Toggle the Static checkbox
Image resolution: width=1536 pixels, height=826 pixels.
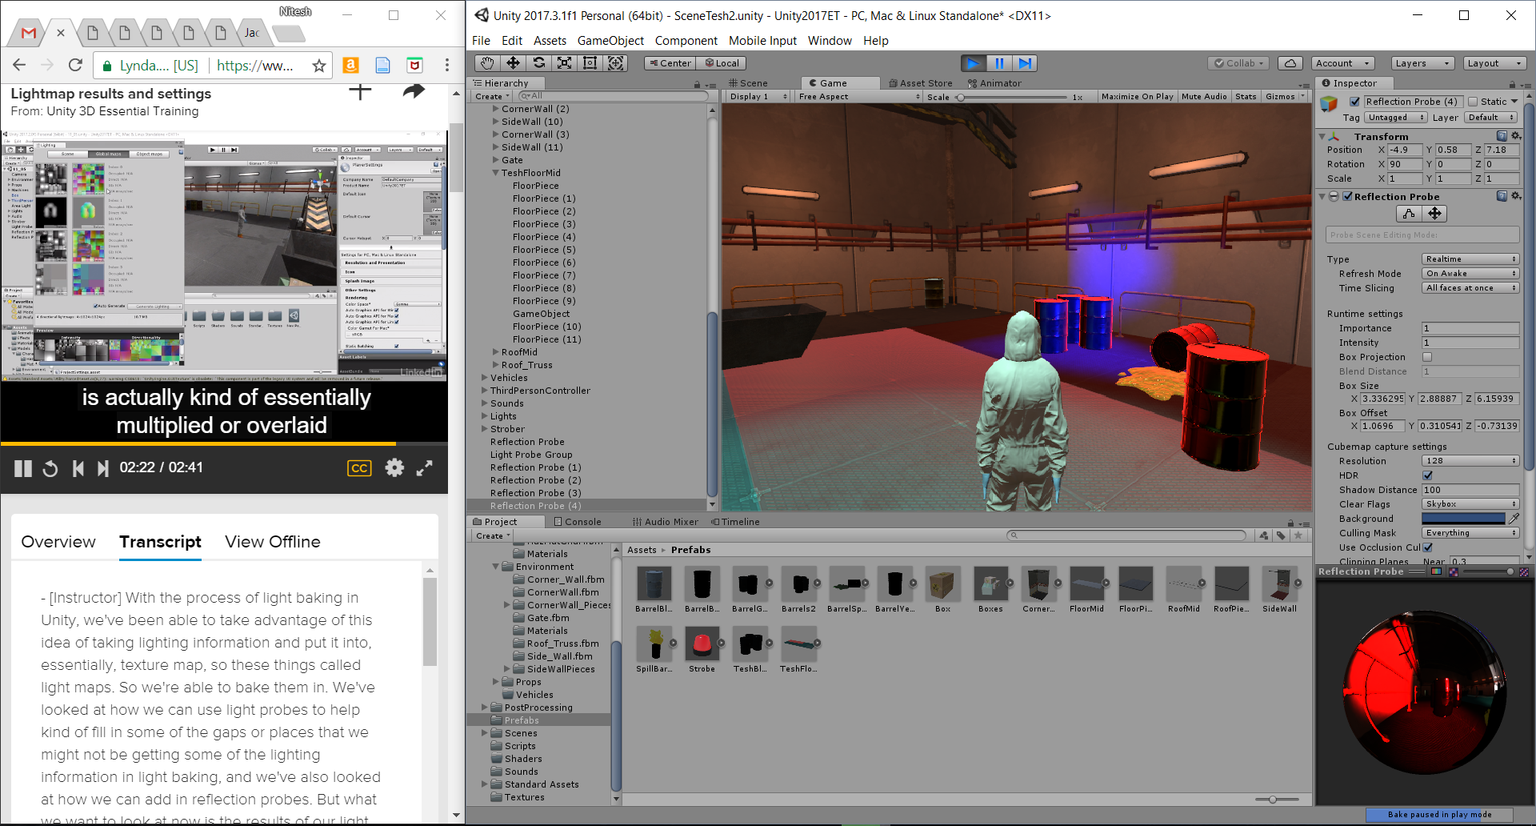point(1472,102)
